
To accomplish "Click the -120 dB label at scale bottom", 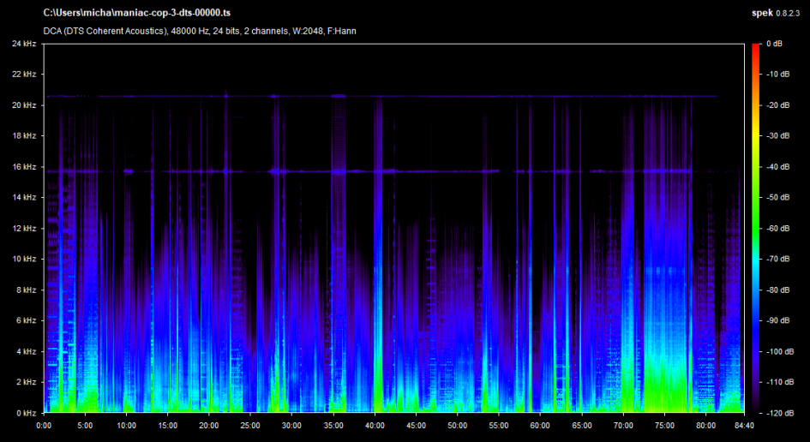I will (778, 413).
